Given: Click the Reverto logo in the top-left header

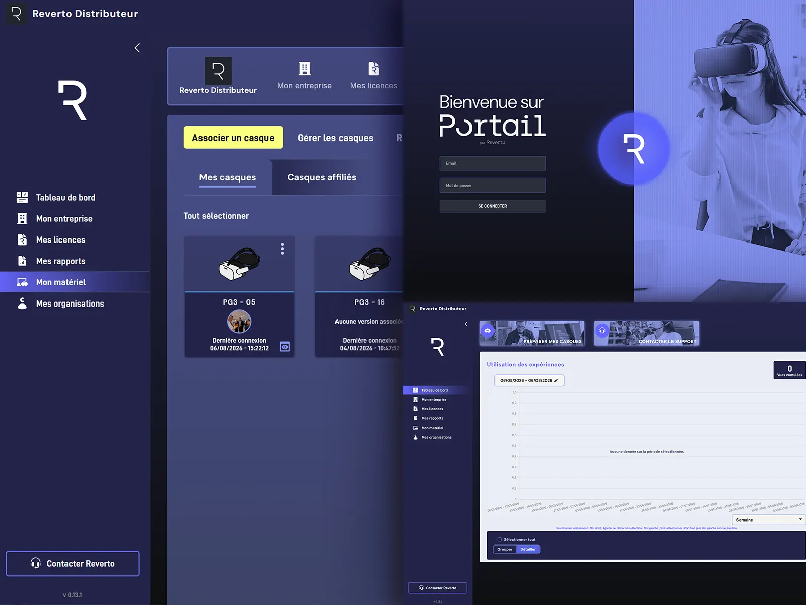Looking at the screenshot, I should point(16,14).
